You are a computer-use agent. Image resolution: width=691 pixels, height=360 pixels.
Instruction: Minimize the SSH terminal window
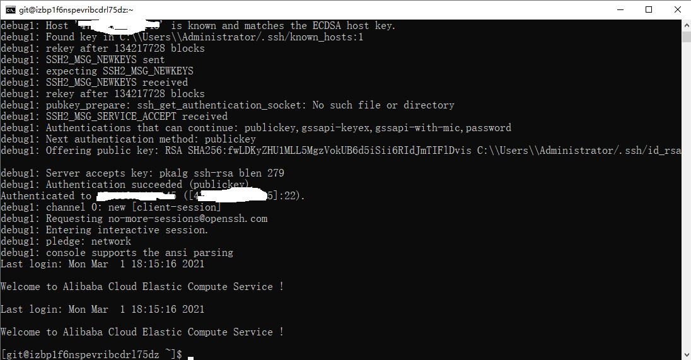click(x=620, y=9)
